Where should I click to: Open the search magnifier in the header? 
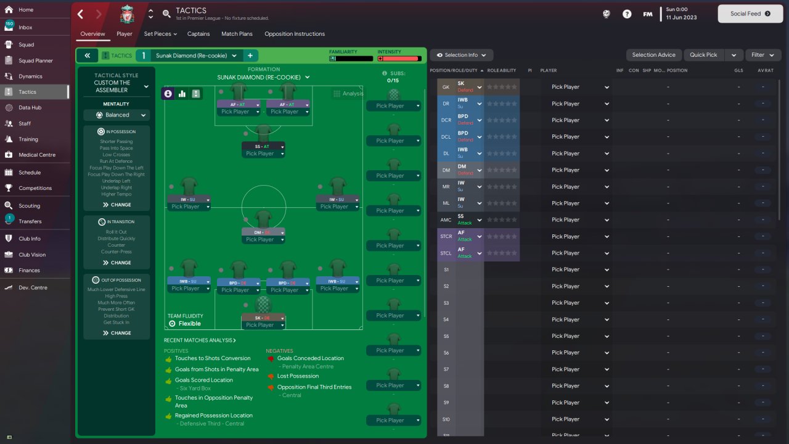pos(166,14)
